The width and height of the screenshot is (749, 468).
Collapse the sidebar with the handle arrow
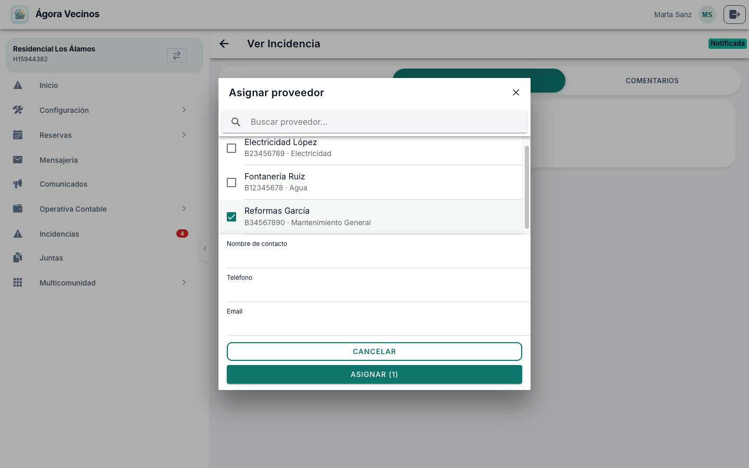pos(205,249)
